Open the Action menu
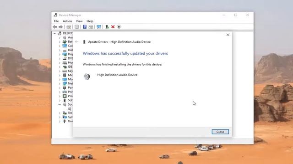Viewport: 293px width, 164px height. pos(67,21)
